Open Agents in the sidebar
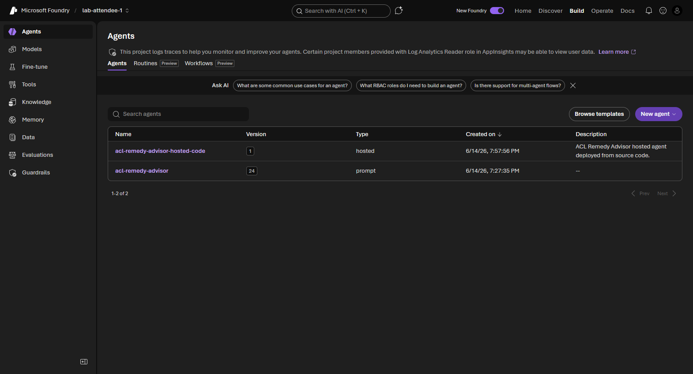693x374 pixels. [48, 32]
